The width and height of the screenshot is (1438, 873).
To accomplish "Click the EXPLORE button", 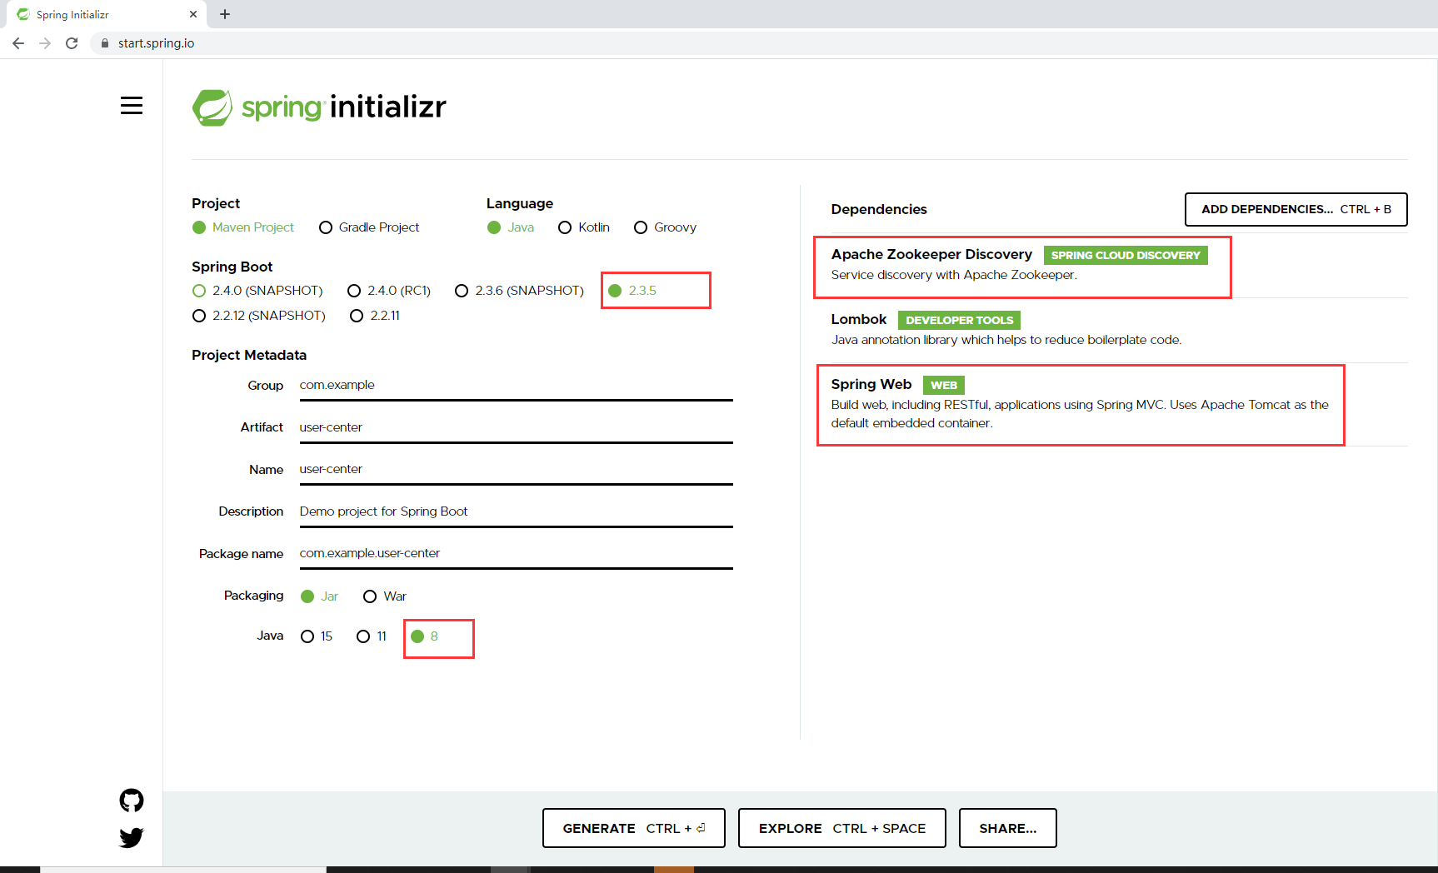I will [x=841, y=828].
